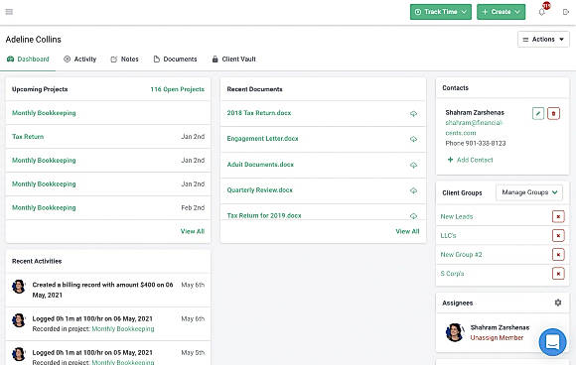The height and width of the screenshot is (365, 576).
Task: Download the 2018 Tax Return.docx file
Action: (413, 114)
